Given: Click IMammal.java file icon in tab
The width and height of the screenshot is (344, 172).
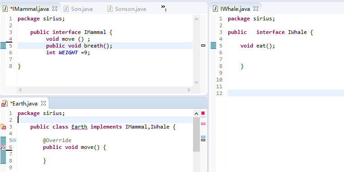Looking at the screenshot, I should pos(5,9).
